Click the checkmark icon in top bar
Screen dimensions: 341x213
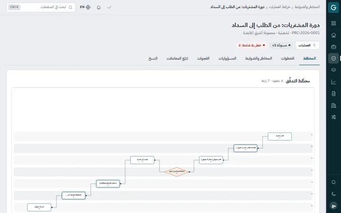pyautogui.click(x=109, y=8)
